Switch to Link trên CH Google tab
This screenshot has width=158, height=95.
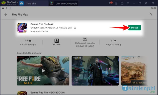[x=64, y=4]
